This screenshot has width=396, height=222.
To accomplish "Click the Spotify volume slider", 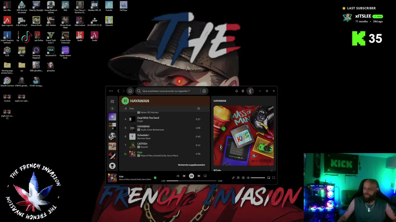I will point(258,178).
